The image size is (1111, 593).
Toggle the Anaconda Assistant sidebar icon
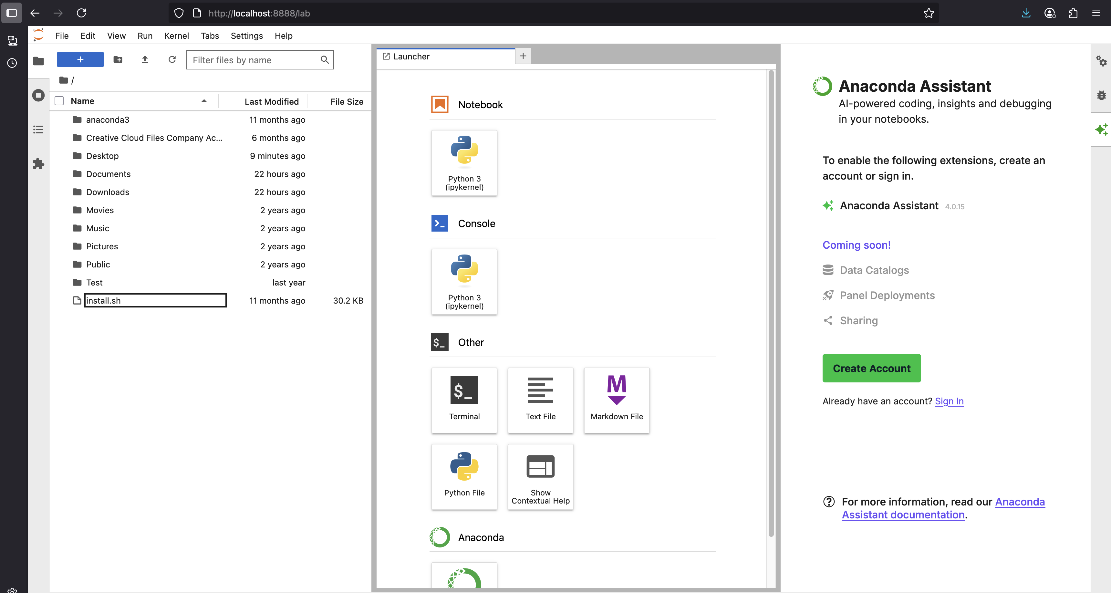pos(1101,130)
